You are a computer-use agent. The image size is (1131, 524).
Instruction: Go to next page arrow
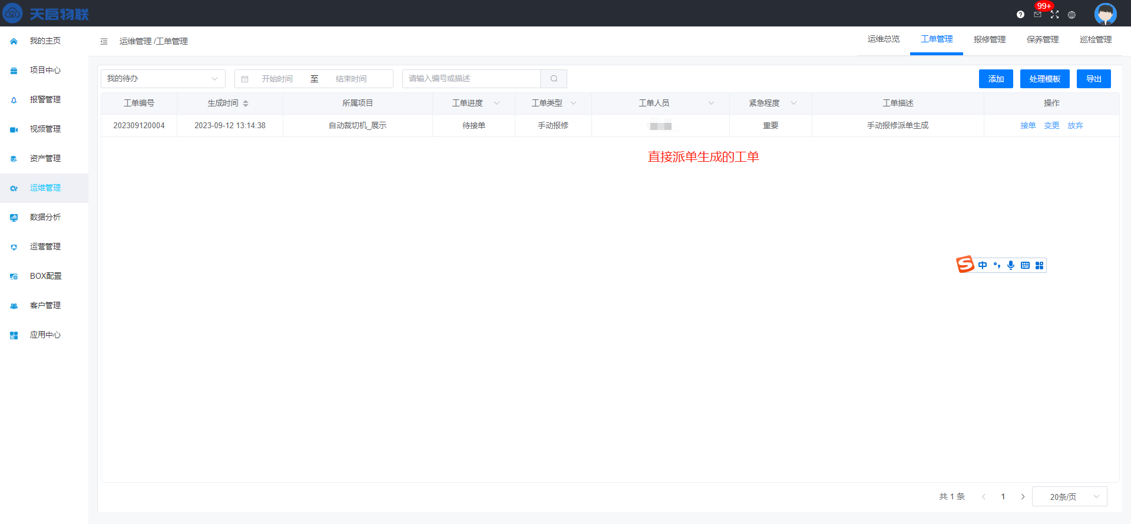tap(1023, 497)
